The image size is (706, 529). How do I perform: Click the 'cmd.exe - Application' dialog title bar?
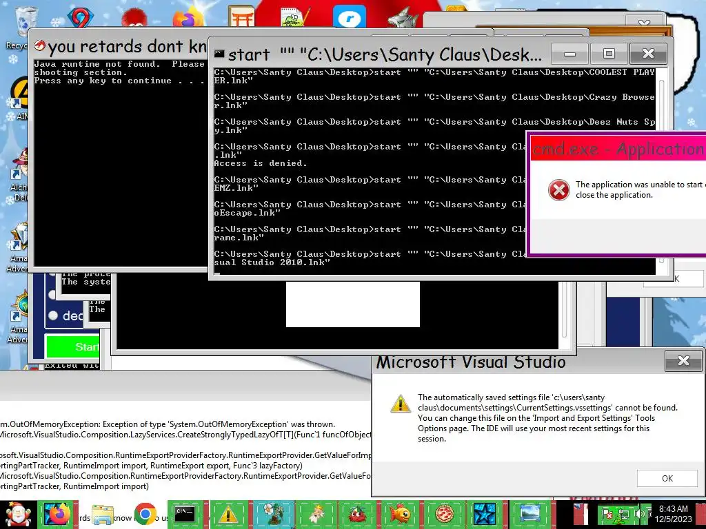pos(618,149)
